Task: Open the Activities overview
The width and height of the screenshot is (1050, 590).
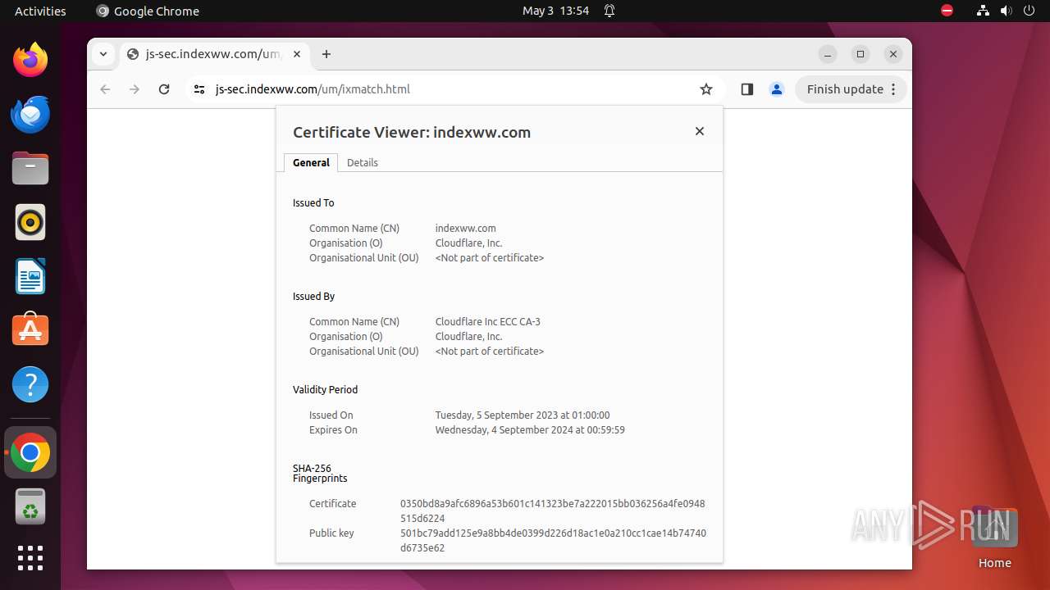Action: click(x=40, y=11)
